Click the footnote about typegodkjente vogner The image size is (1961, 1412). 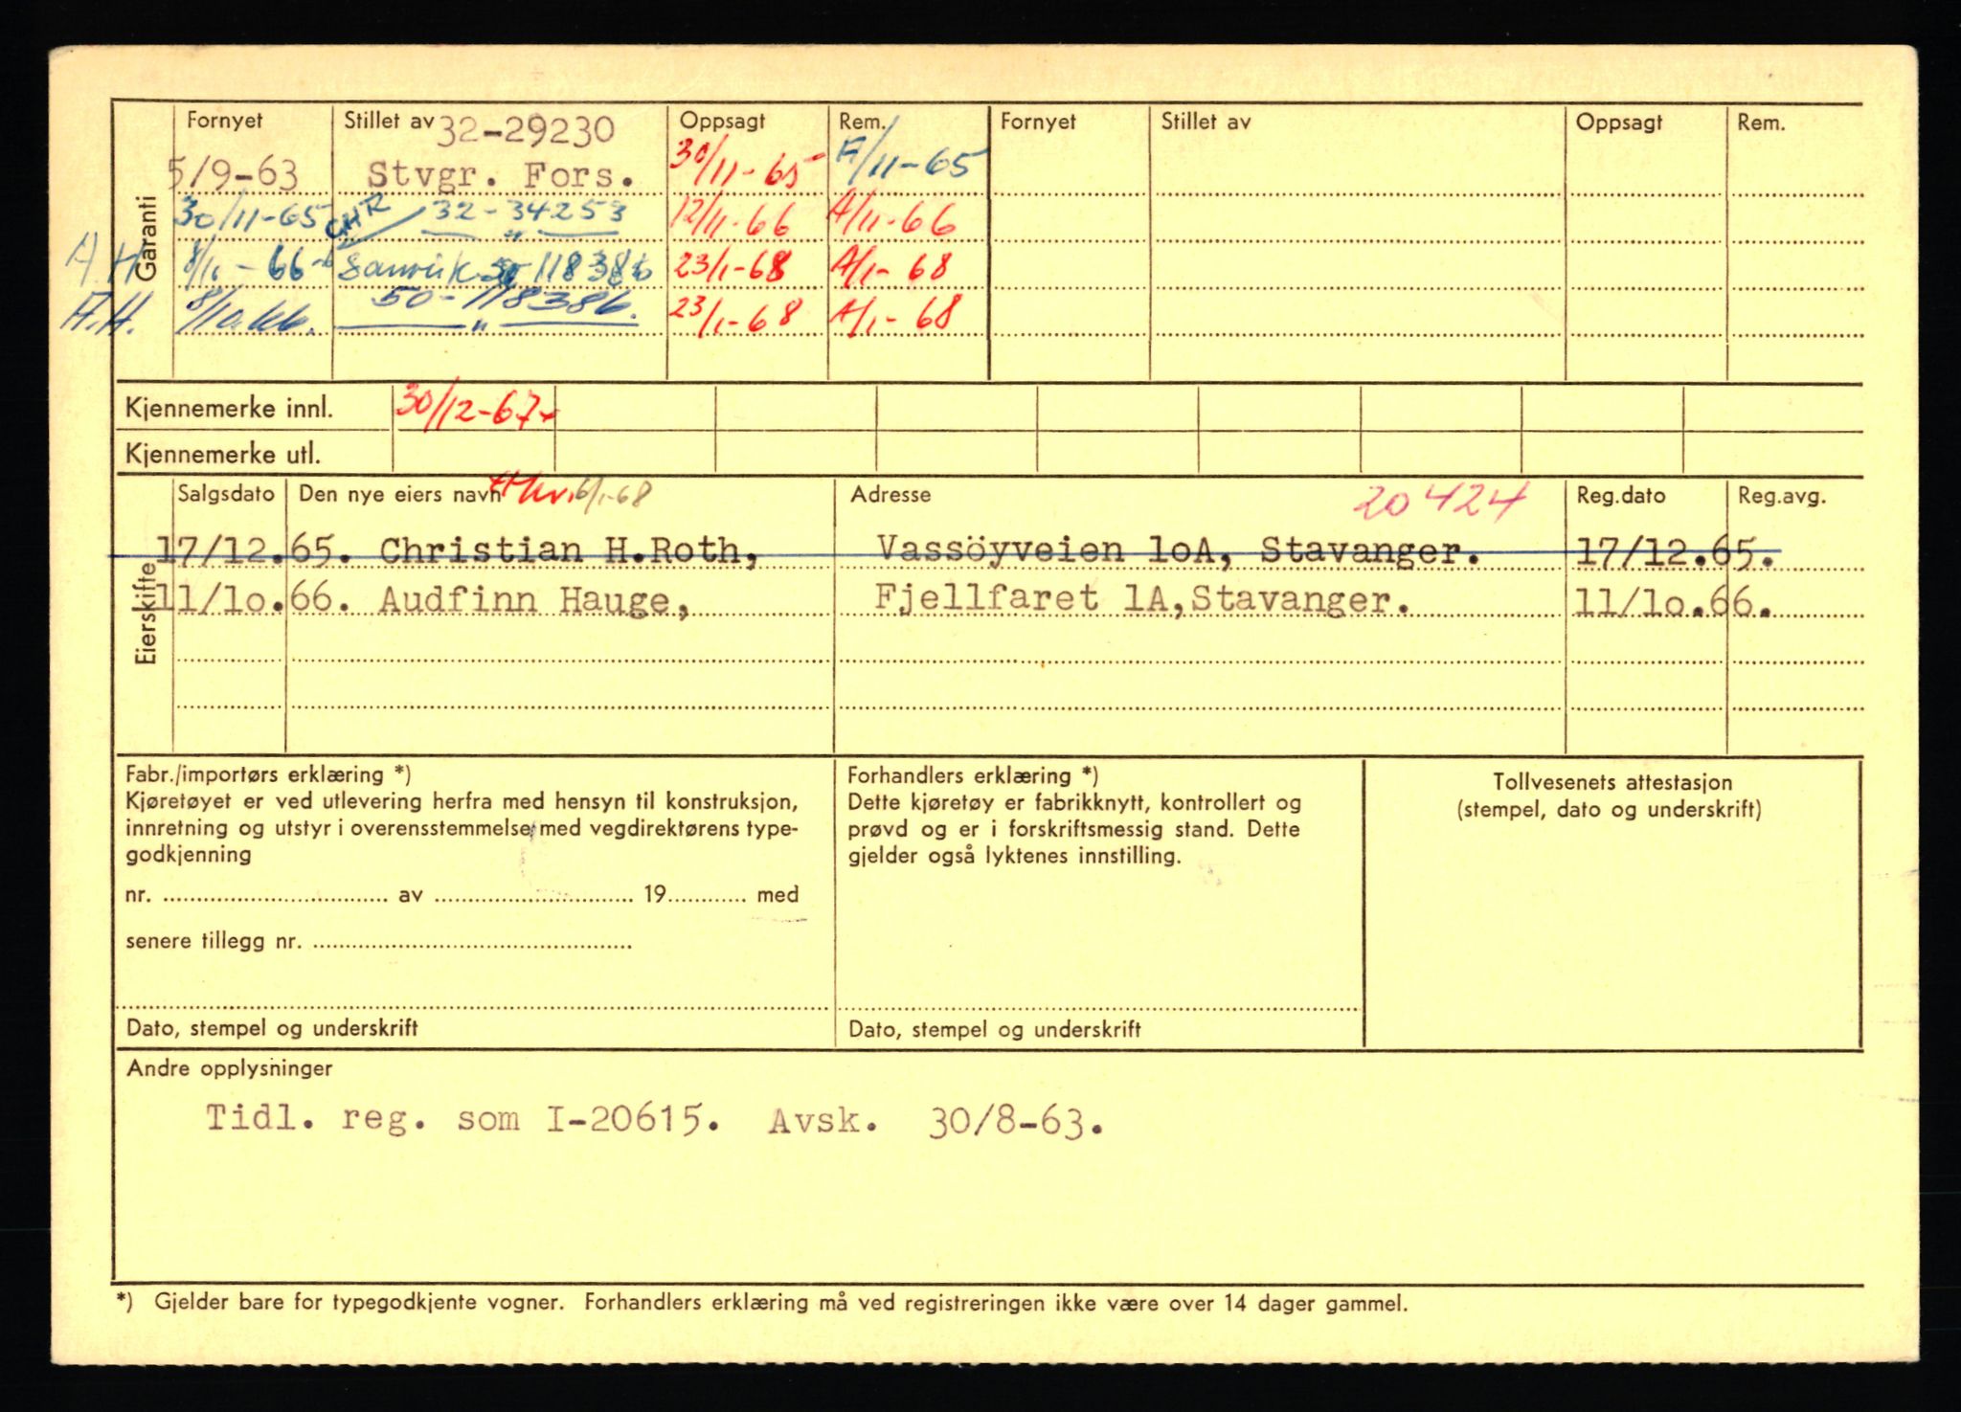[x=762, y=1303]
